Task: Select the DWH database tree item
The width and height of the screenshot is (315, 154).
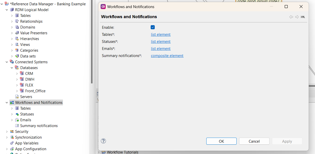Action: 30,79
